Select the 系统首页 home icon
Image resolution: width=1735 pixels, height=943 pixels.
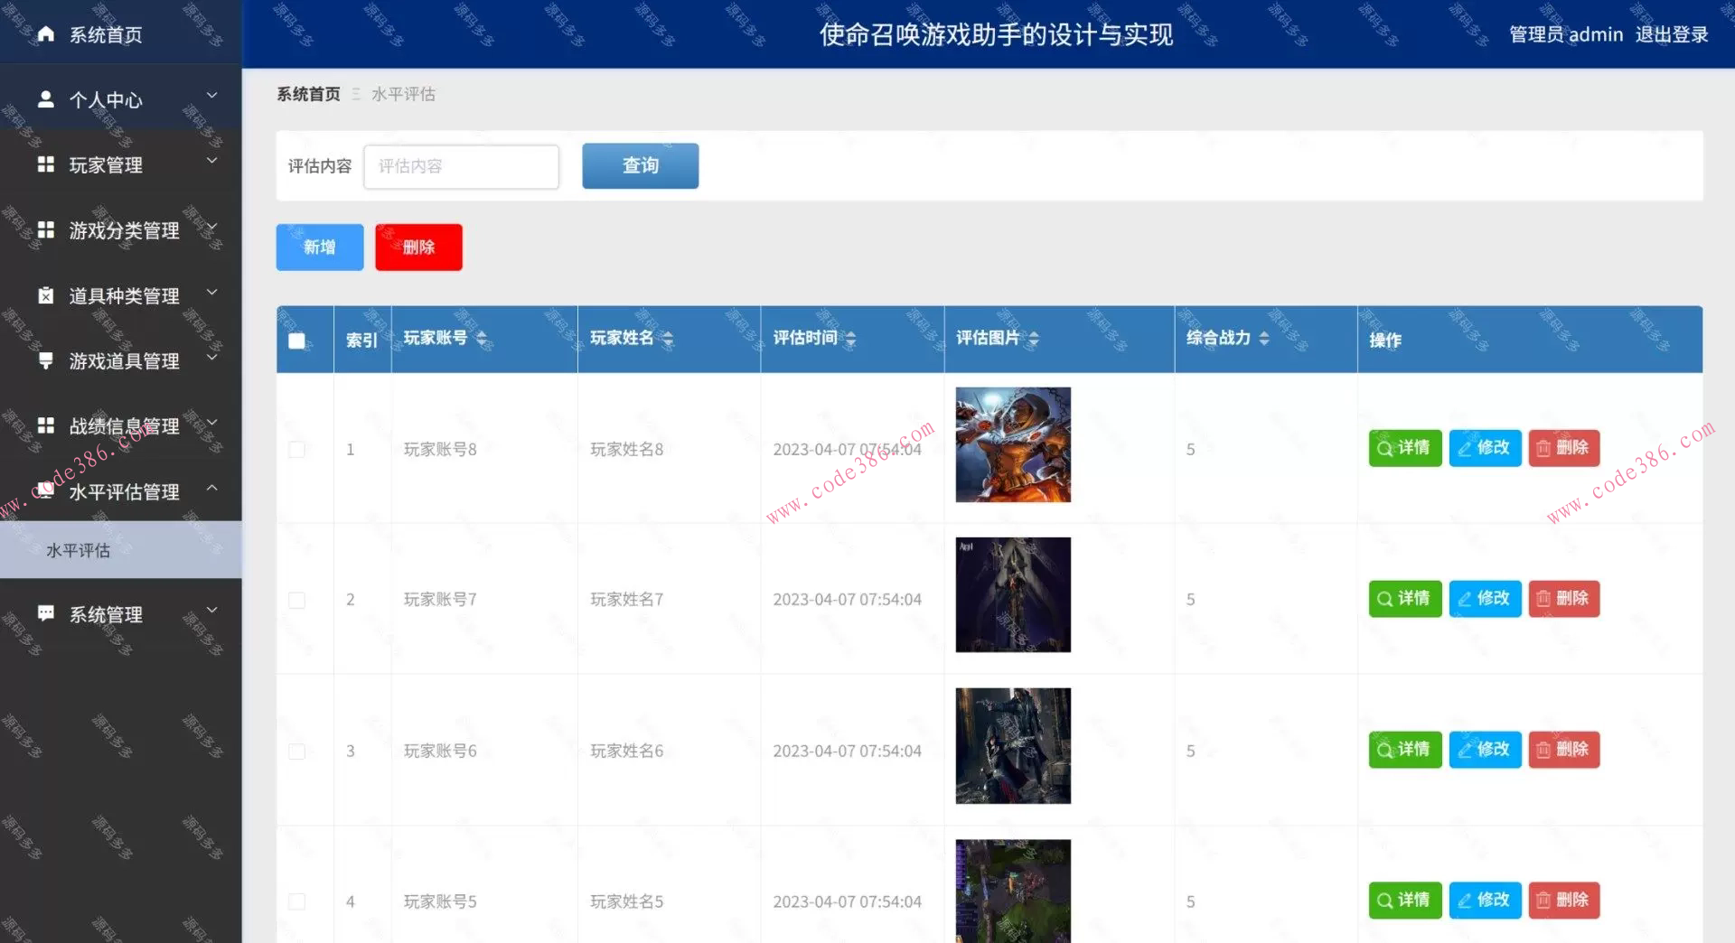(x=46, y=34)
